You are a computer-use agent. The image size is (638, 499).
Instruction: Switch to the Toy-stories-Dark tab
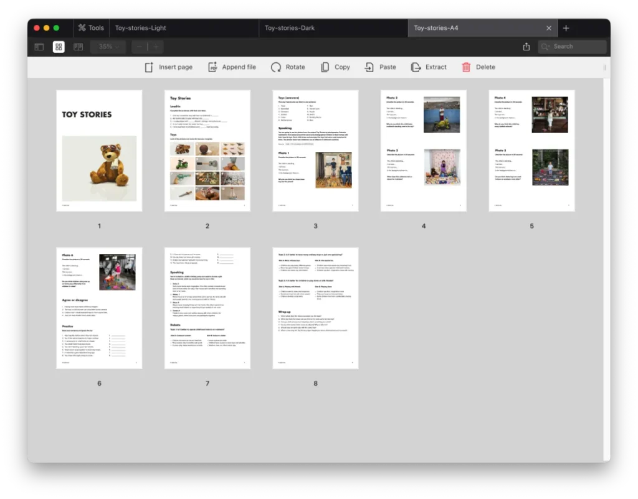293,27
